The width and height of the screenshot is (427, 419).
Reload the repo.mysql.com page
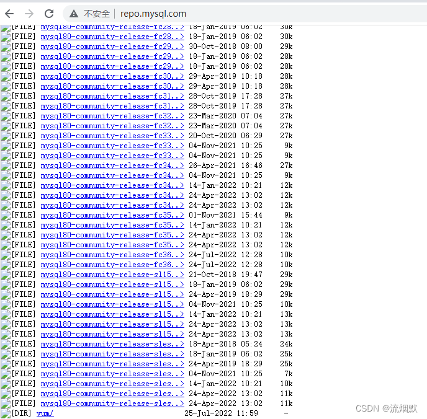point(49,14)
